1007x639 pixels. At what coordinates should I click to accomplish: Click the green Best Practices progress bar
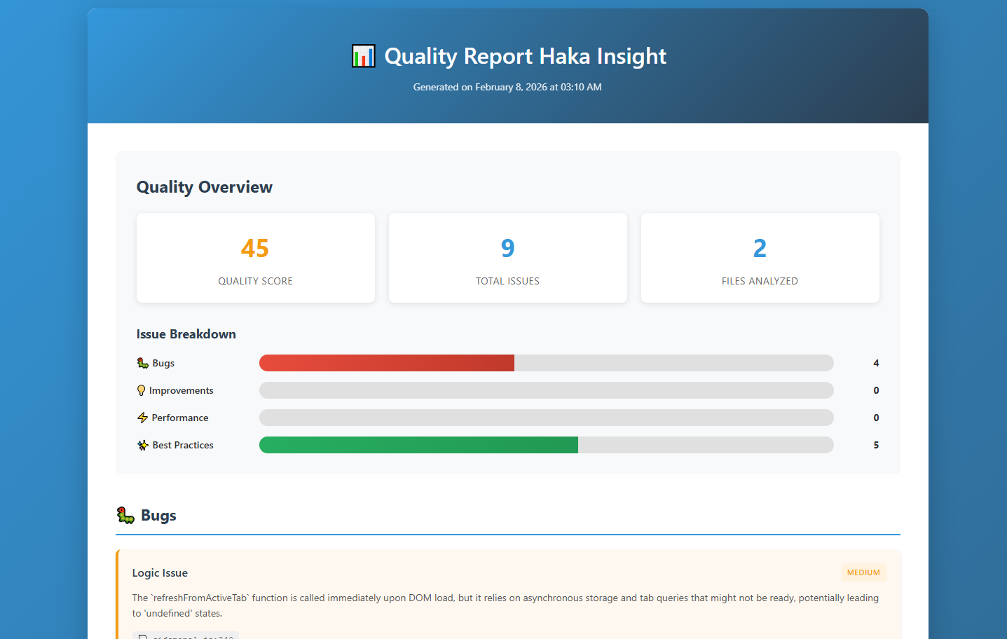point(418,444)
